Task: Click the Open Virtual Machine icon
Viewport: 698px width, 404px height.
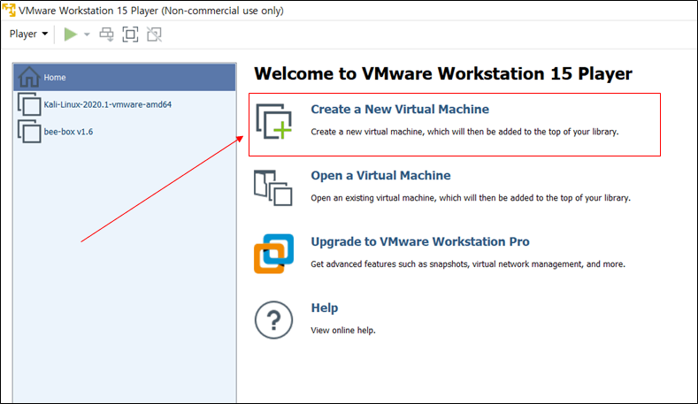Action: (273, 187)
